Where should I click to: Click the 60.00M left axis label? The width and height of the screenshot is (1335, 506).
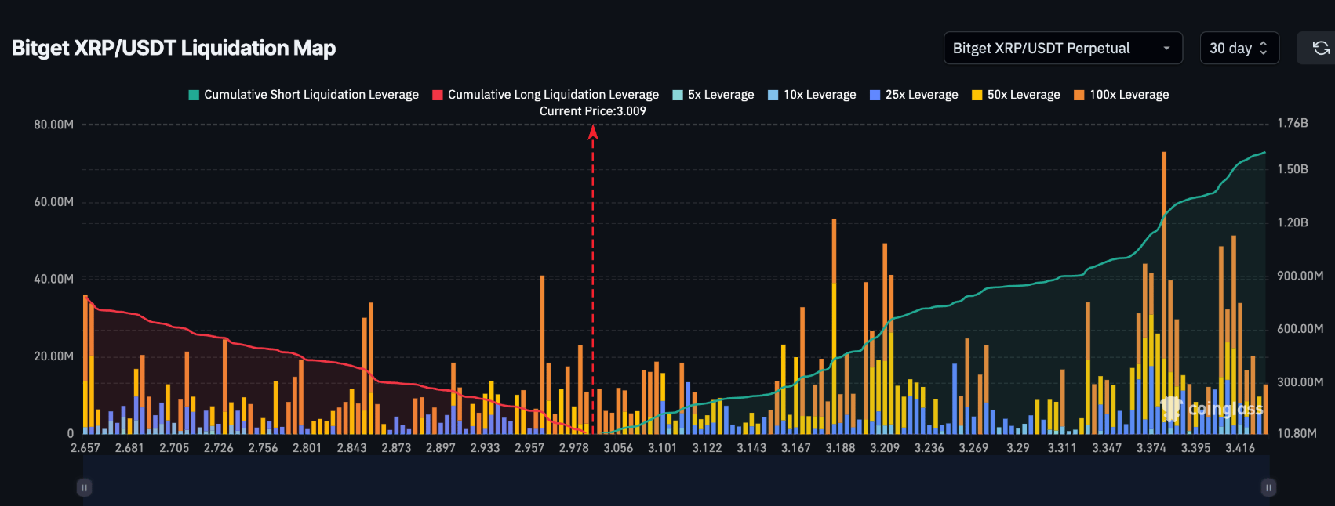(x=53, y=202)
